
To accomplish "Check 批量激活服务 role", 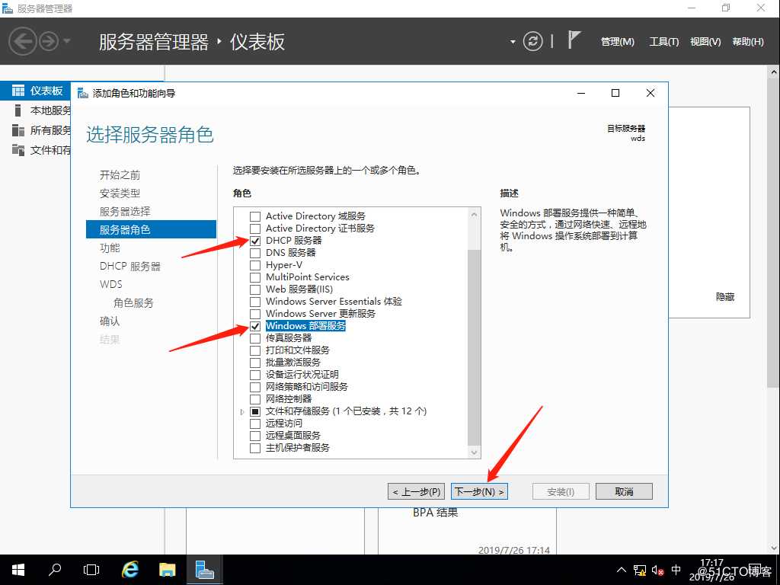I will [255, 363].
